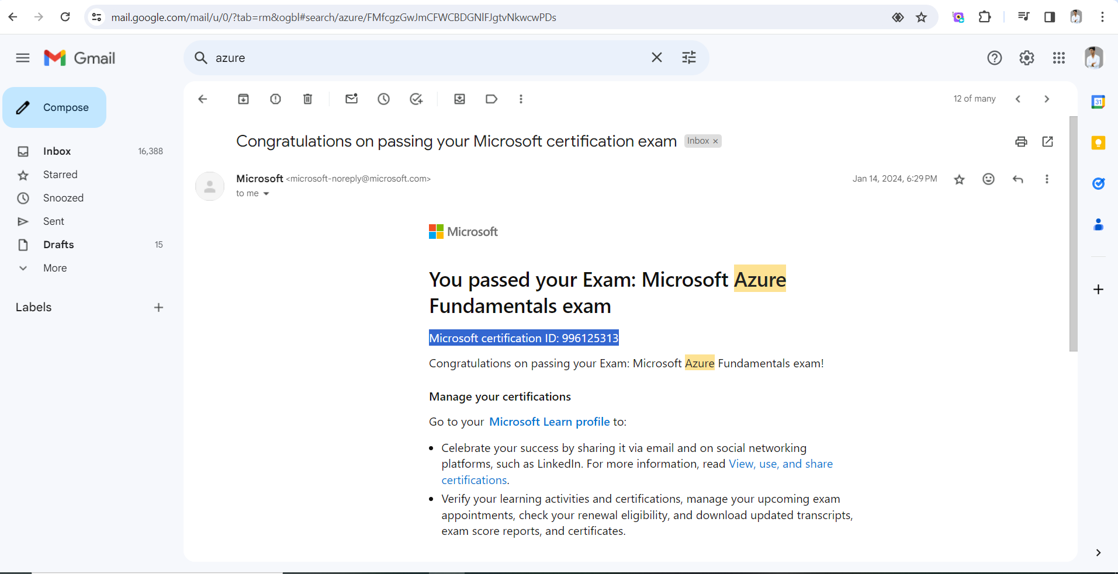The image size is (1118, 574).
Task: Open search filter options
Action: point(689,57)
